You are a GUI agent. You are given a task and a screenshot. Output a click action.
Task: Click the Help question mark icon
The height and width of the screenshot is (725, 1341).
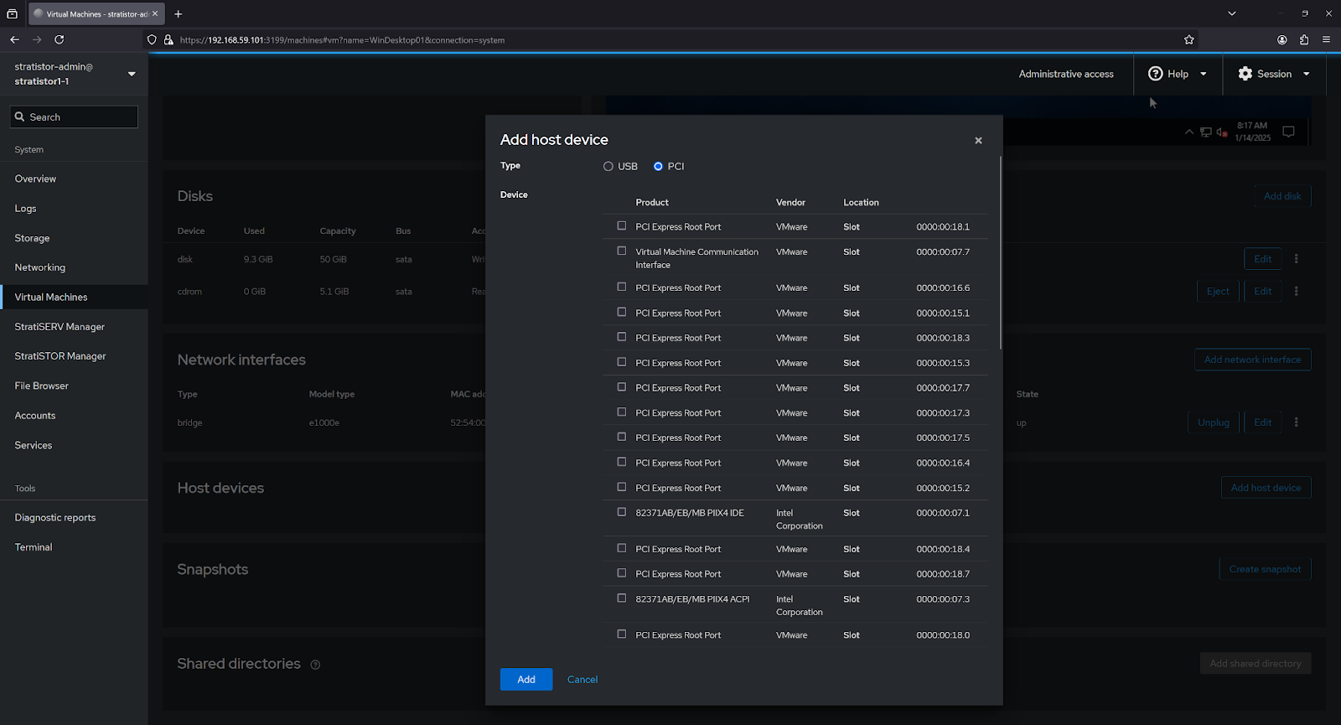[1155, 74]
